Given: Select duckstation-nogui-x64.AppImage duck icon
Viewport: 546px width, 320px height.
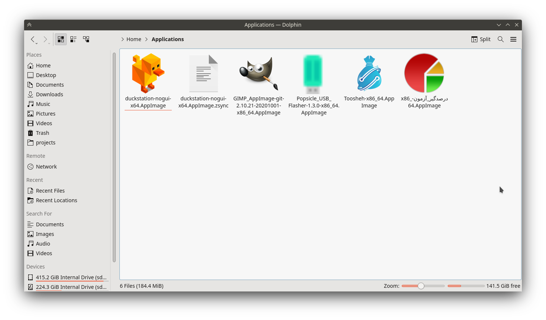Looking at the screenshot, I should tap(148, 73).
